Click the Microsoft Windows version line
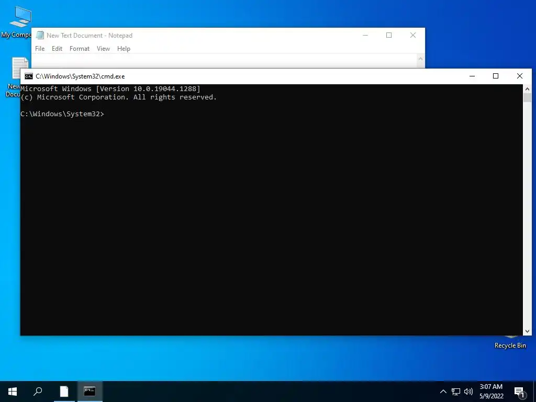Screen dimensions: 536x402 click(110, 89)
